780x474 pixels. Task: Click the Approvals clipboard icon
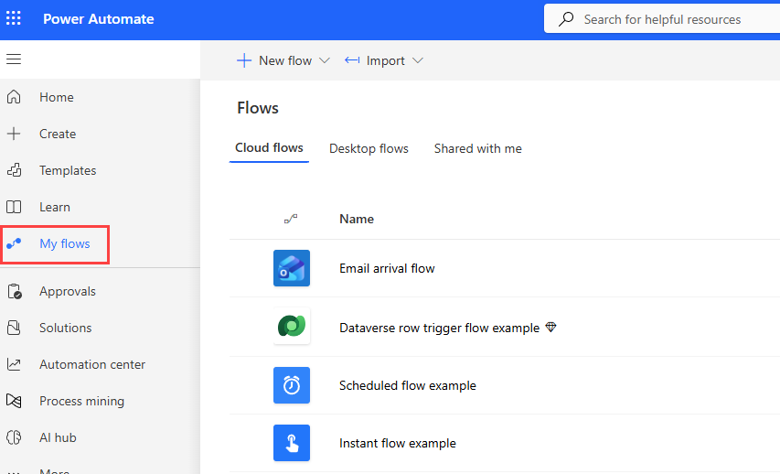point(15,291)
